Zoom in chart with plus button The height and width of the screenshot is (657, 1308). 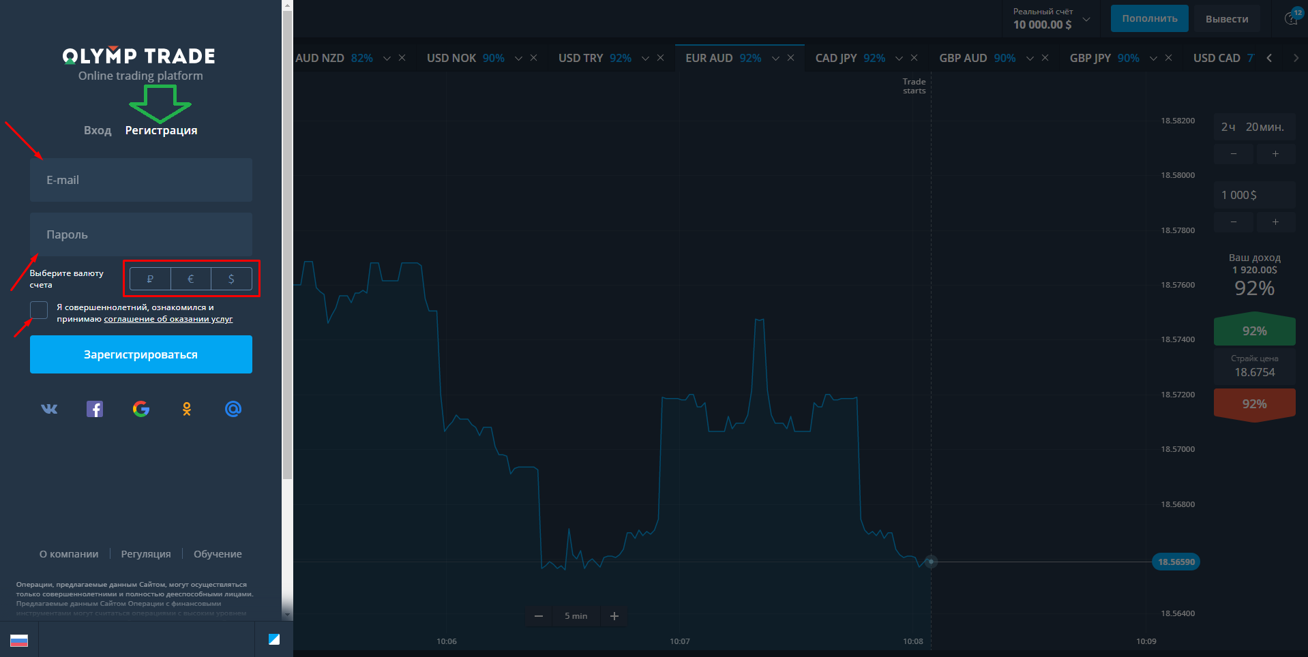(614, 616)
